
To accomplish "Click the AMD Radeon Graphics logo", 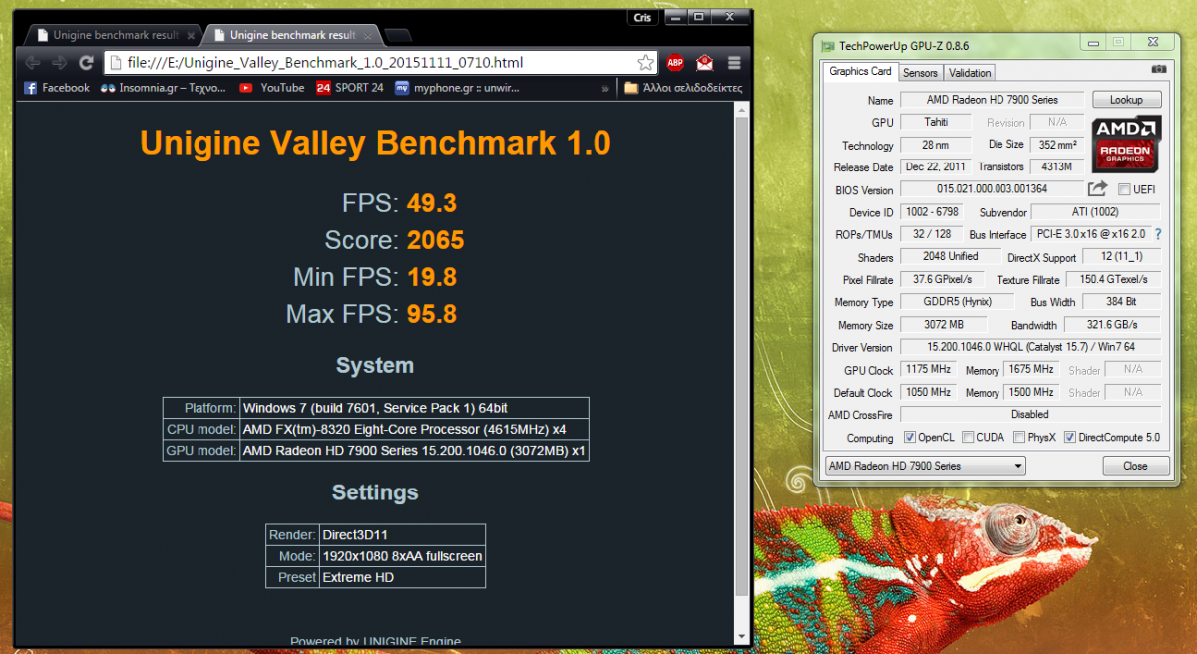I will [x=1126, y=146].
